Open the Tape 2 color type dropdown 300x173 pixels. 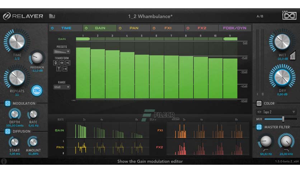[276, 112]
